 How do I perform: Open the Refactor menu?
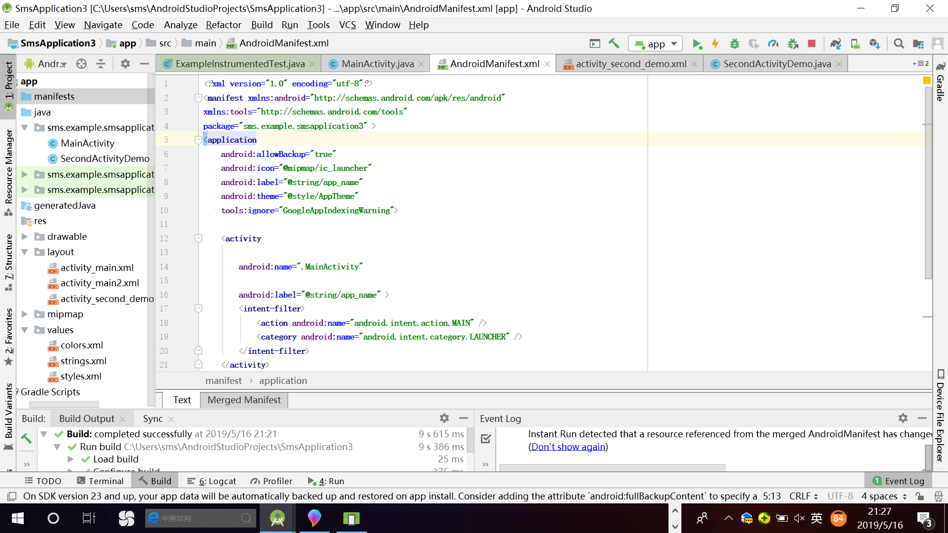pos(223,25)
